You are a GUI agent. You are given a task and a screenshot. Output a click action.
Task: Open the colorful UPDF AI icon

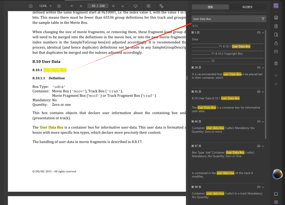click(x=276, y=194)
